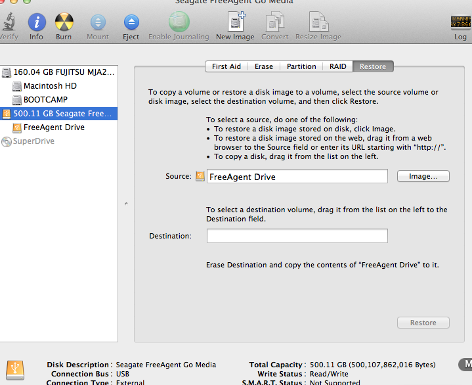Screen dimensions: 472x385
Task: Click the orange Seagate USB disk icon
Action: [x=7, y=114]
